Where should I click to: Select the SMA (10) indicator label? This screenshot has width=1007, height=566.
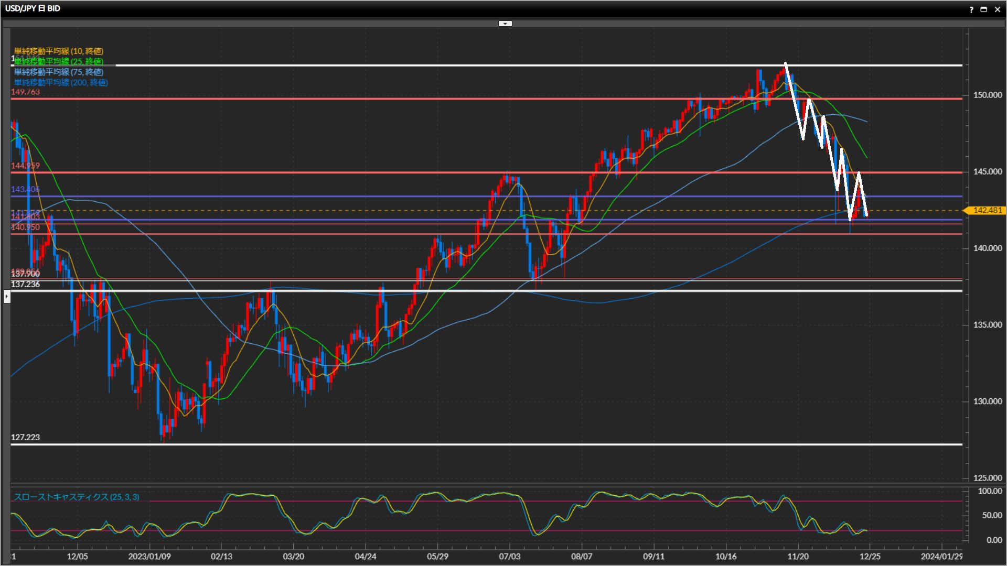tap(58, 51)
